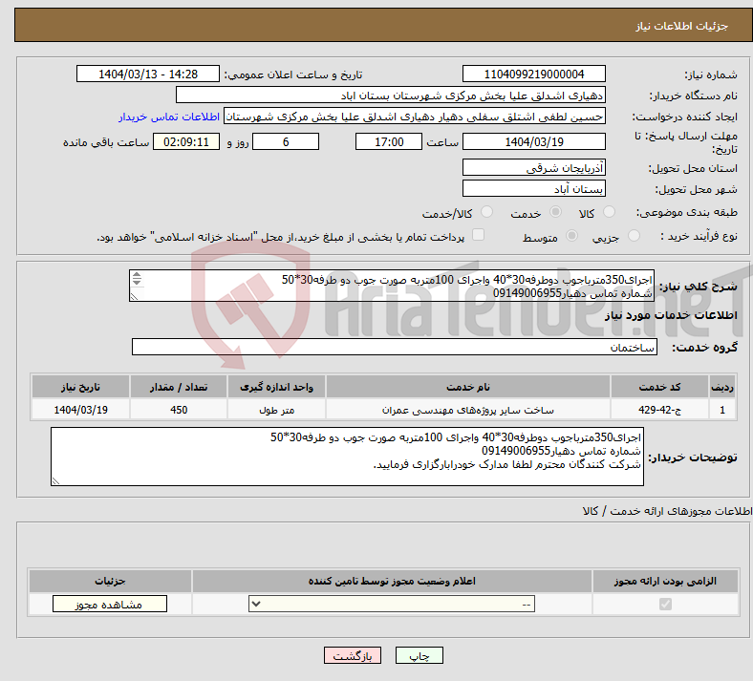Click the city field بستان آباد

click(x=534, y=188)
